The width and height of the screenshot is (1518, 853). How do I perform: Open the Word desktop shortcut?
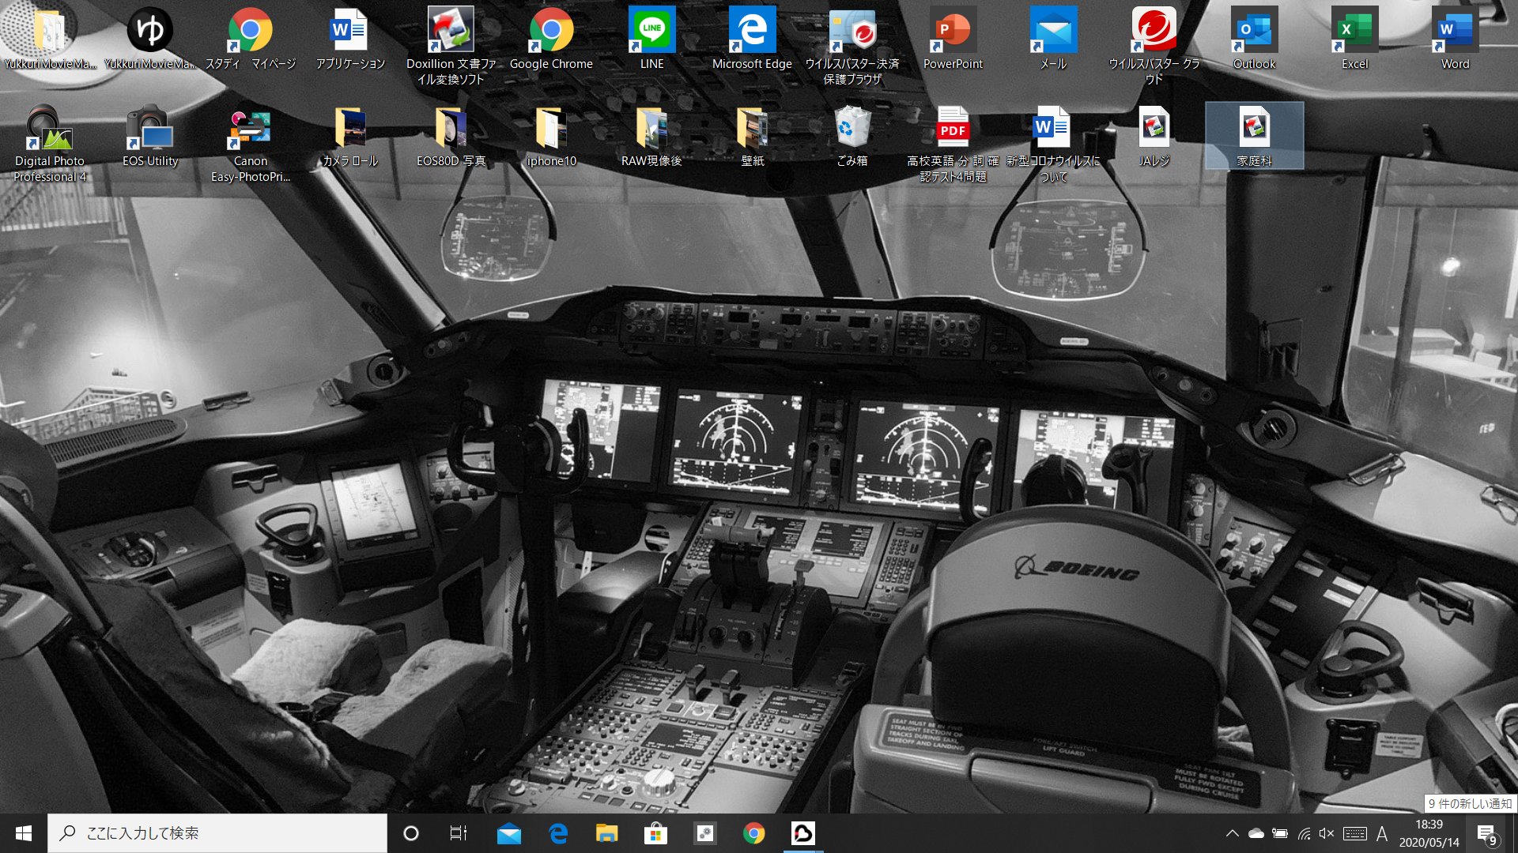1455,38
